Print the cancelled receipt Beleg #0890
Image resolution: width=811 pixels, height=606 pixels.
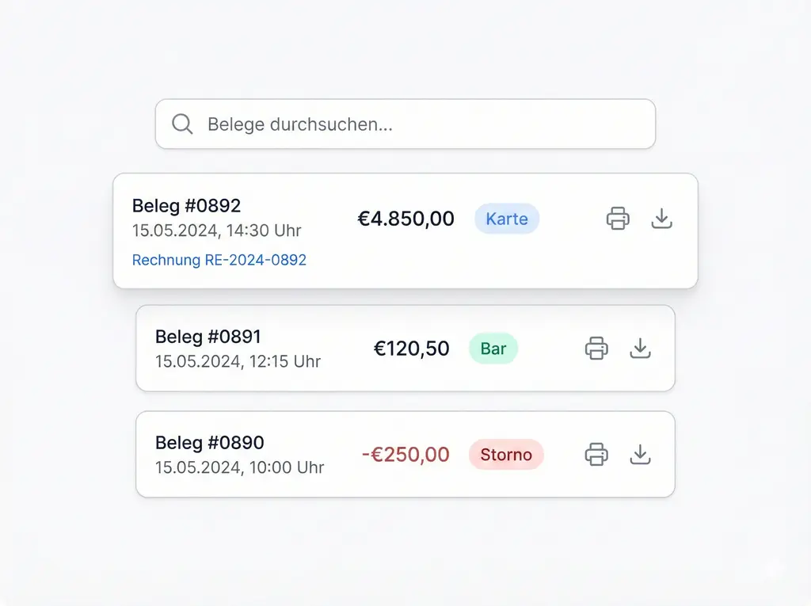pos(596,455)
